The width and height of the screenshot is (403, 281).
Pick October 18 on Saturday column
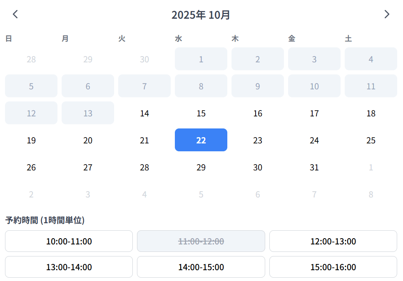371,113
